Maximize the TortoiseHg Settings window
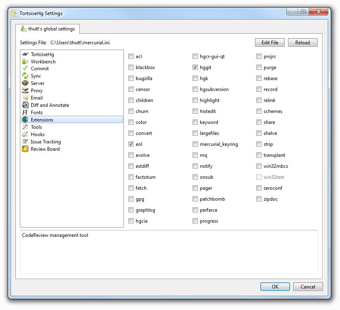The height and width of the screenshot is (310, 340). [x=303, y=11]
